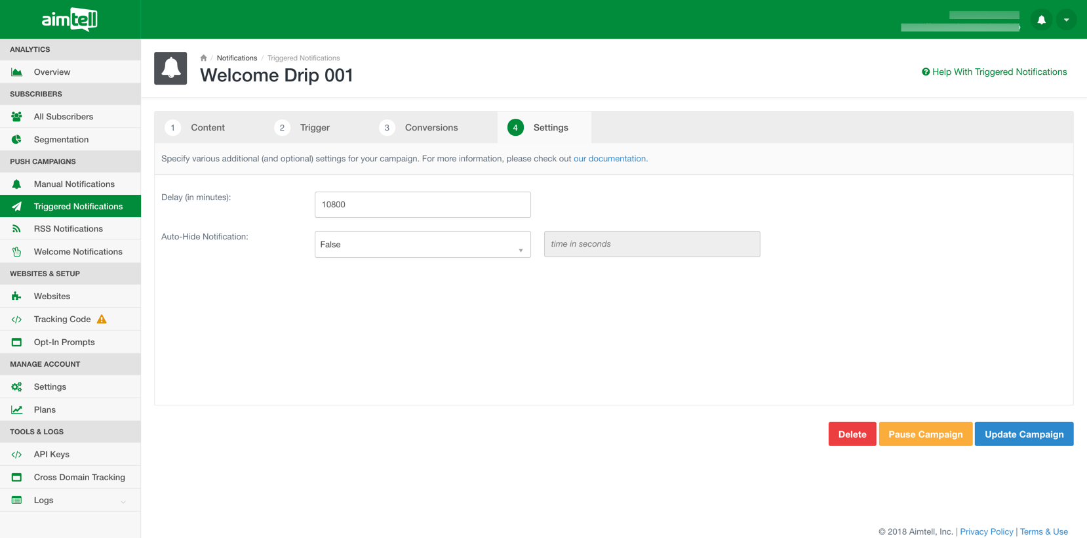Click the Overview area chart icon

pos(16,72)
